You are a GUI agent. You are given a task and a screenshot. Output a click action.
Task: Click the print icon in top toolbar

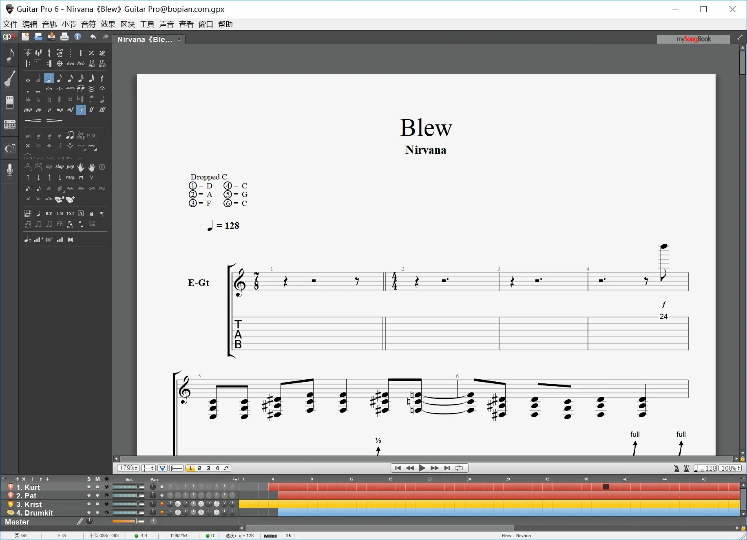pyautogui.click(x=64, y=37)
